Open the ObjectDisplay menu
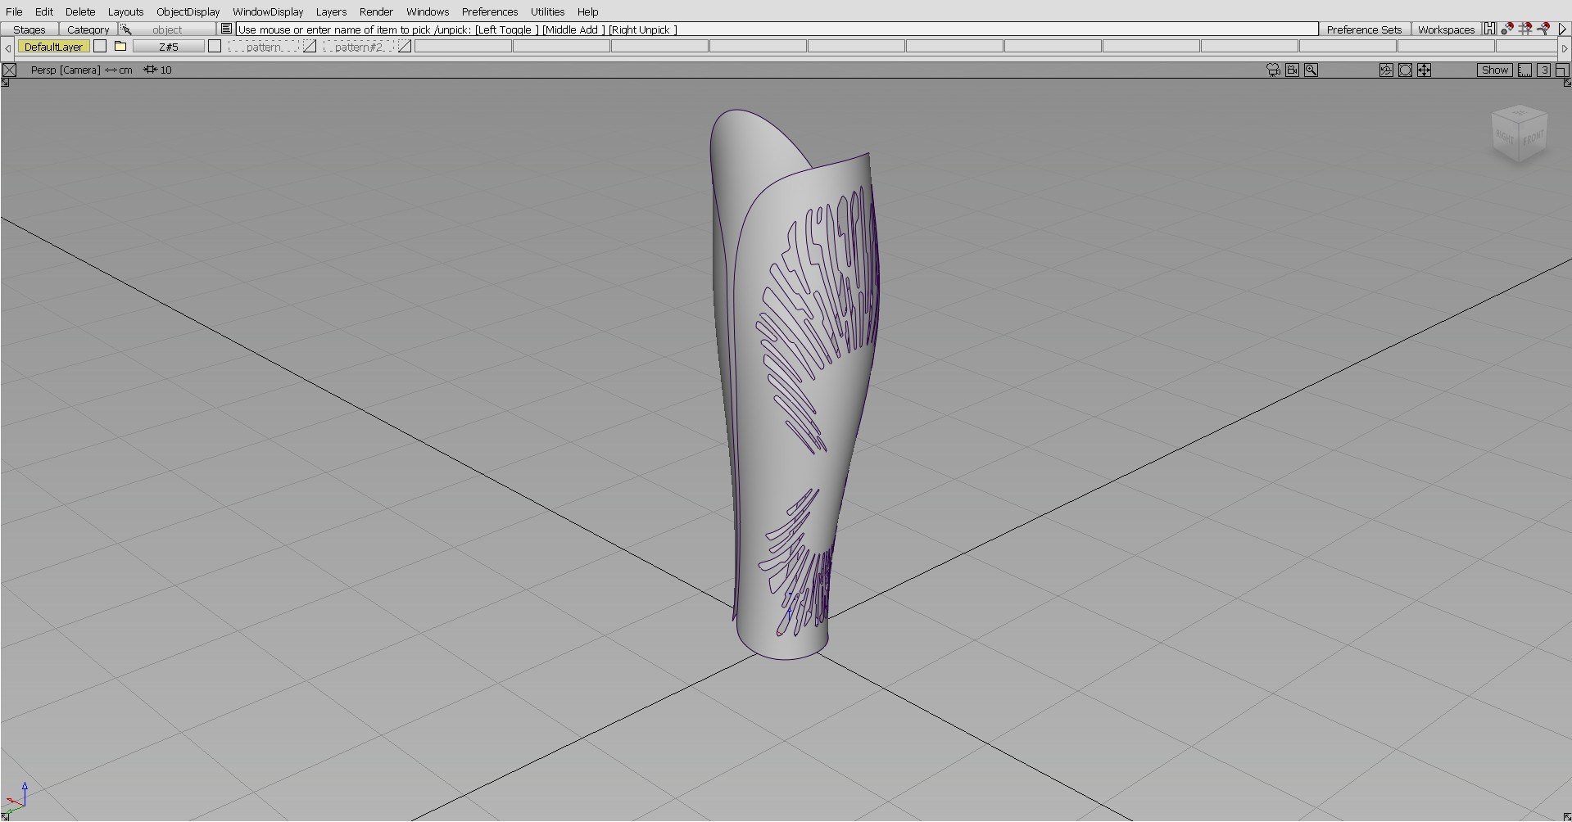 [188, 11]
